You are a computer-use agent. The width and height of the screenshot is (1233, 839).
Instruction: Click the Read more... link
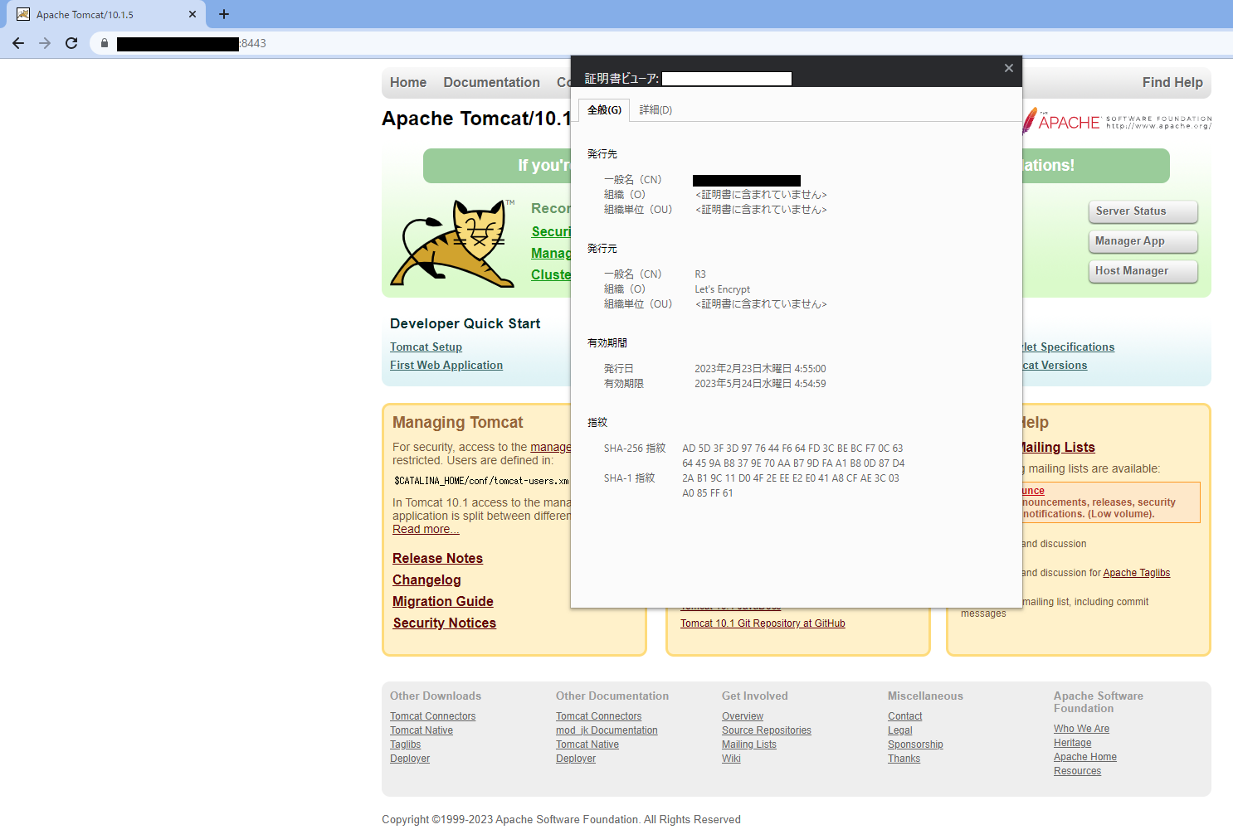[425, 528]
